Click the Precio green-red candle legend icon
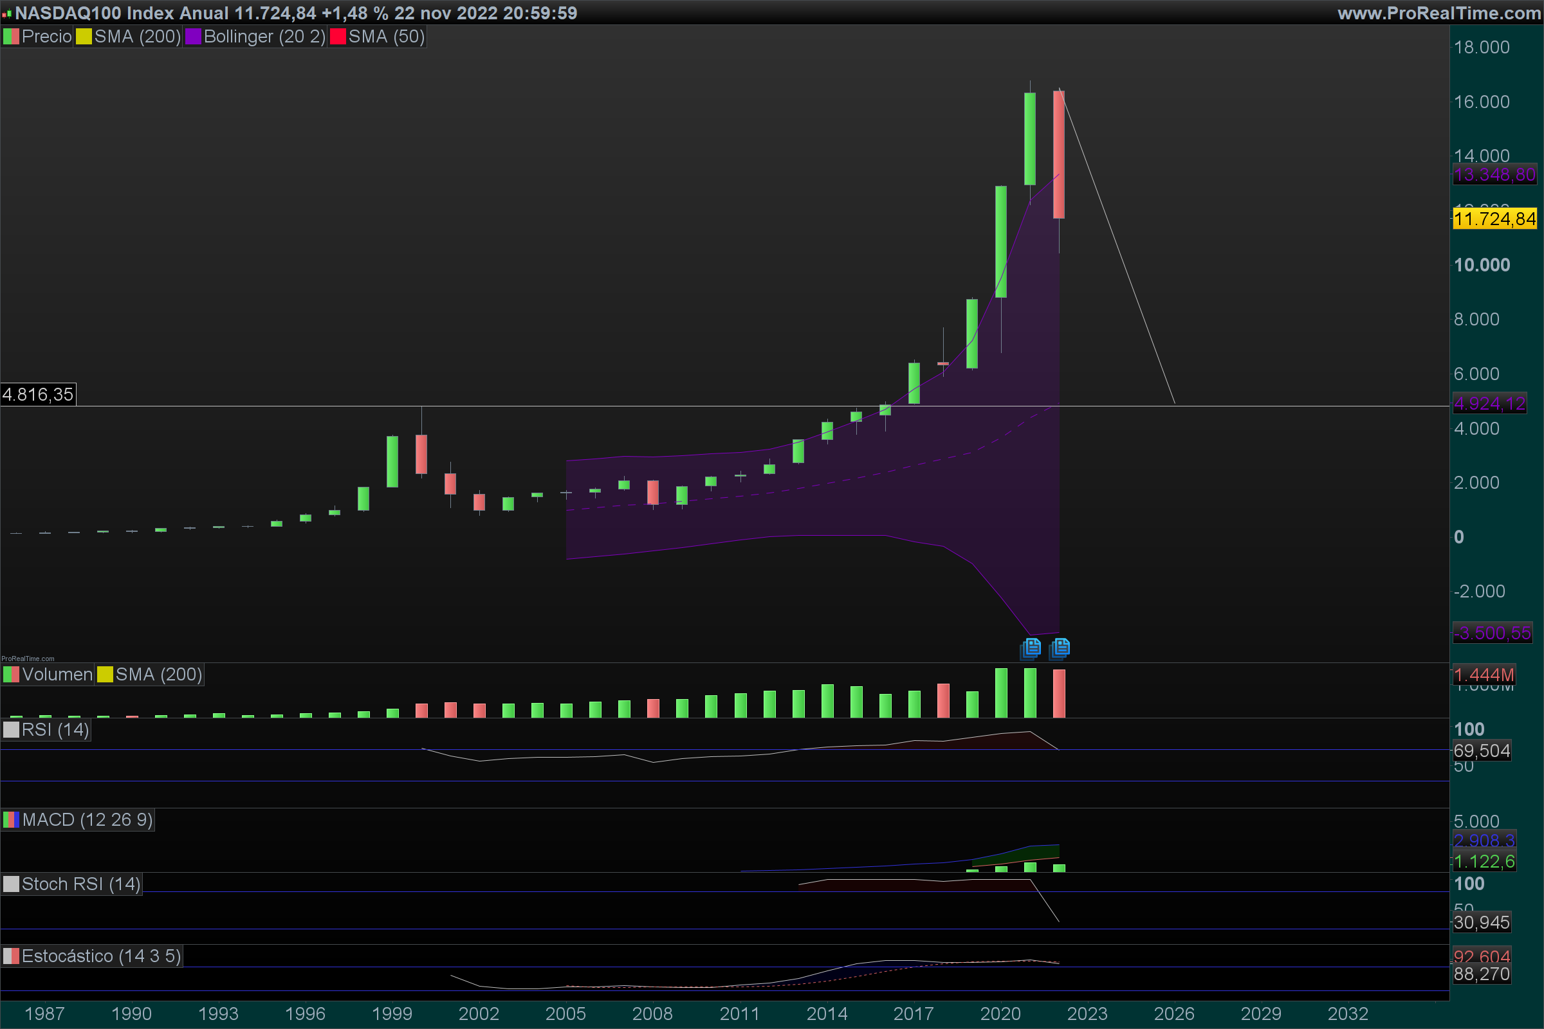 click(x=11, y=37)
